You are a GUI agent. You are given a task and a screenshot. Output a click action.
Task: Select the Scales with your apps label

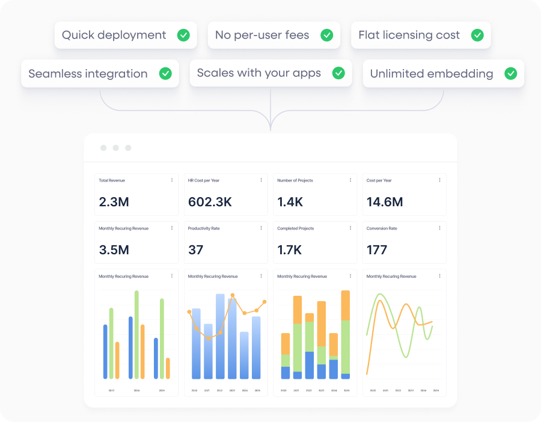pyautogui.click(x=259, y=73)
